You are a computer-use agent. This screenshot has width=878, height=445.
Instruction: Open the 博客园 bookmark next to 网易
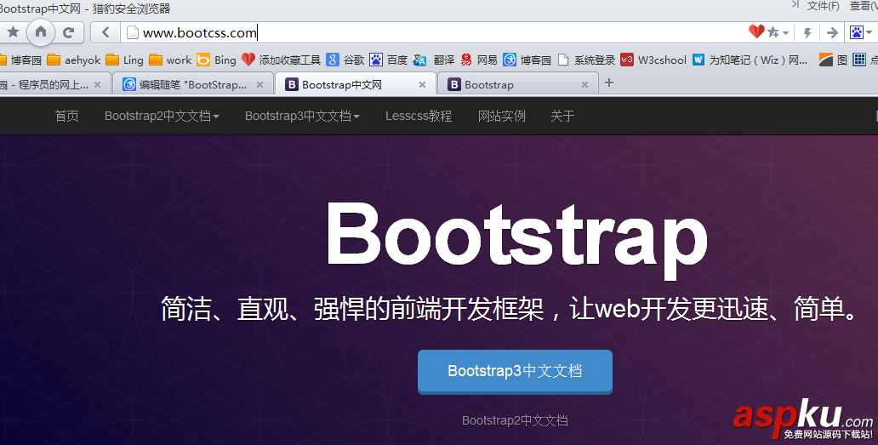pos(527,60)
